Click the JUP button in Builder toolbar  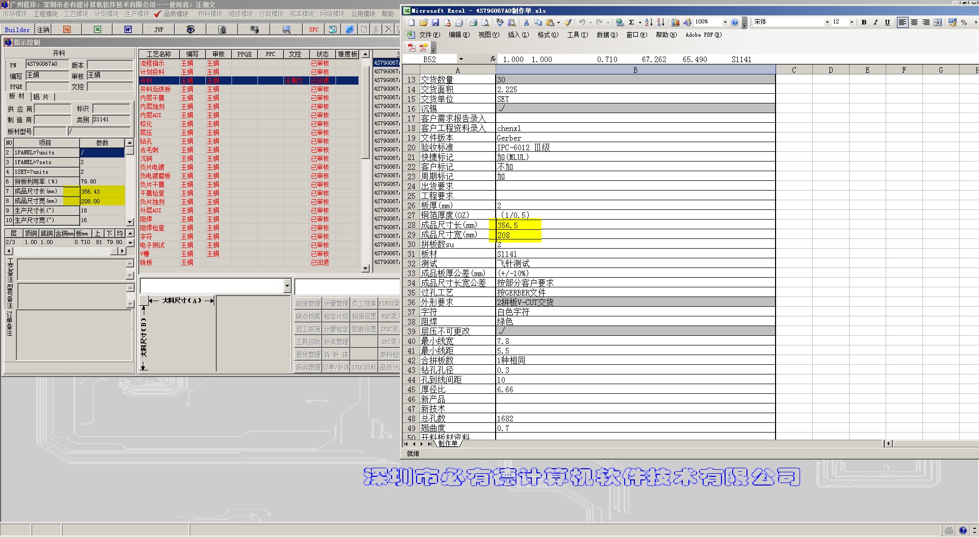159,30
